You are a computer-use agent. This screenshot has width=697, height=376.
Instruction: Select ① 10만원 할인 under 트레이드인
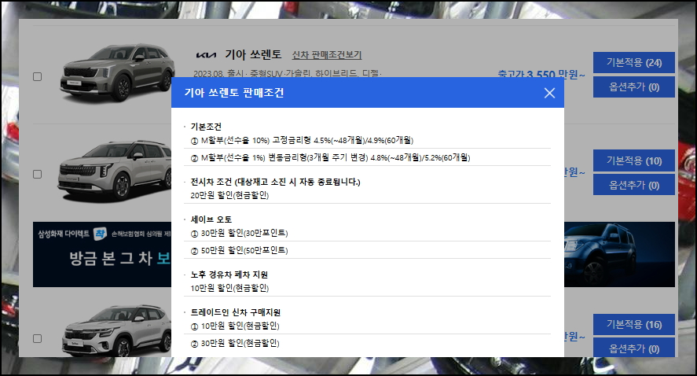pos(235,326)
